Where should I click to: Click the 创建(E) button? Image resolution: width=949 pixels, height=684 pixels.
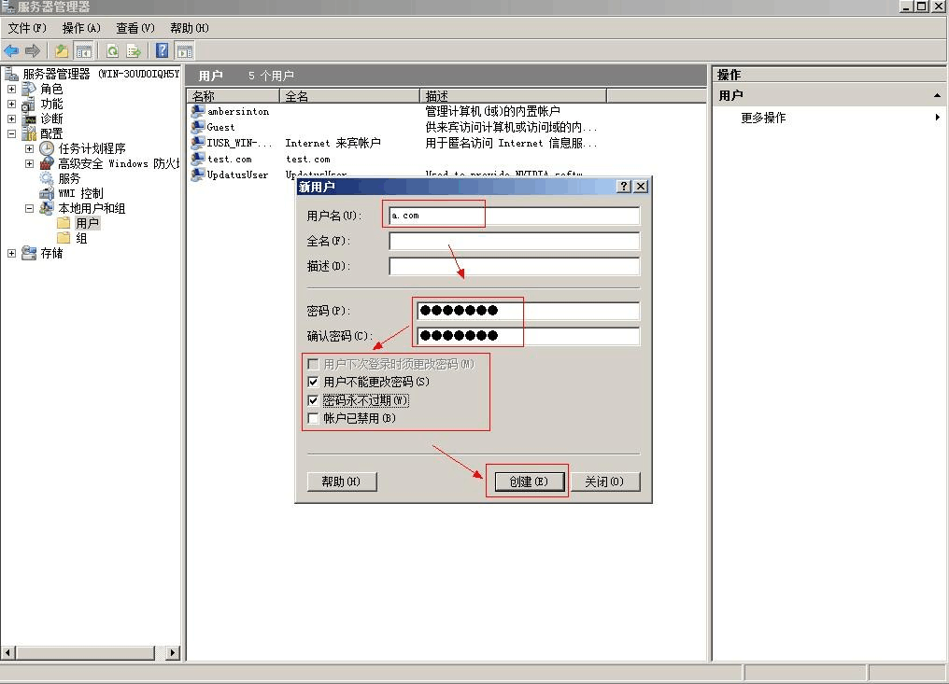(526, 482)
